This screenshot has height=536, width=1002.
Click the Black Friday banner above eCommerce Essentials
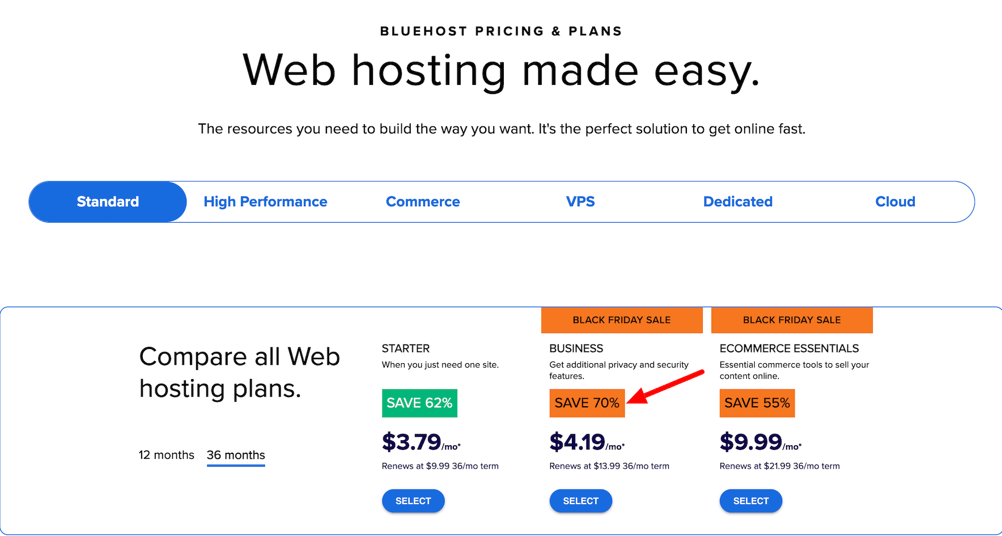click(x=791, y=320)
